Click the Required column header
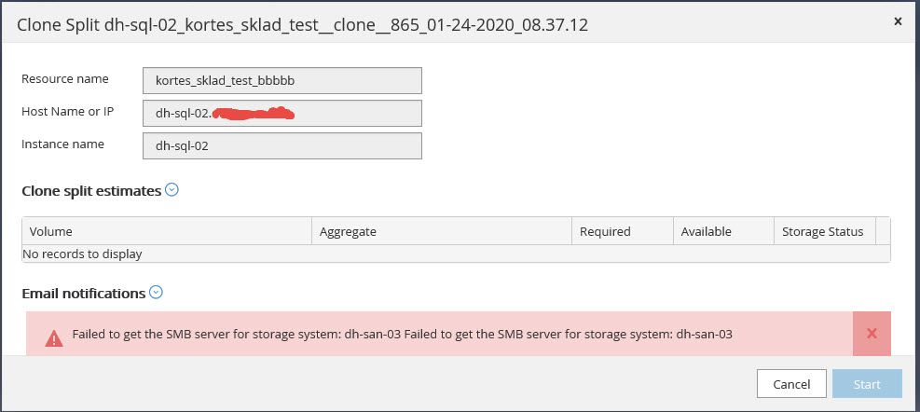 622,231
